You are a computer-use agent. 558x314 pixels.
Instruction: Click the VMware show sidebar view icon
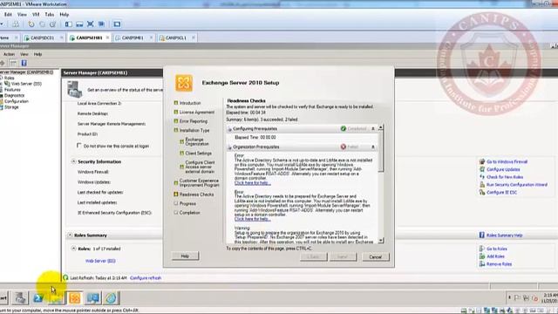68,24
